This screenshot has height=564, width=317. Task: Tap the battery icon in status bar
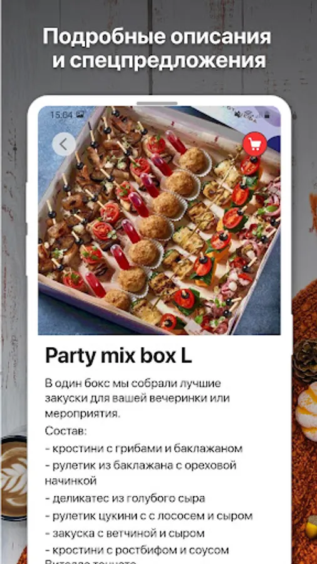pyautogui.click(x=267, y=115)
